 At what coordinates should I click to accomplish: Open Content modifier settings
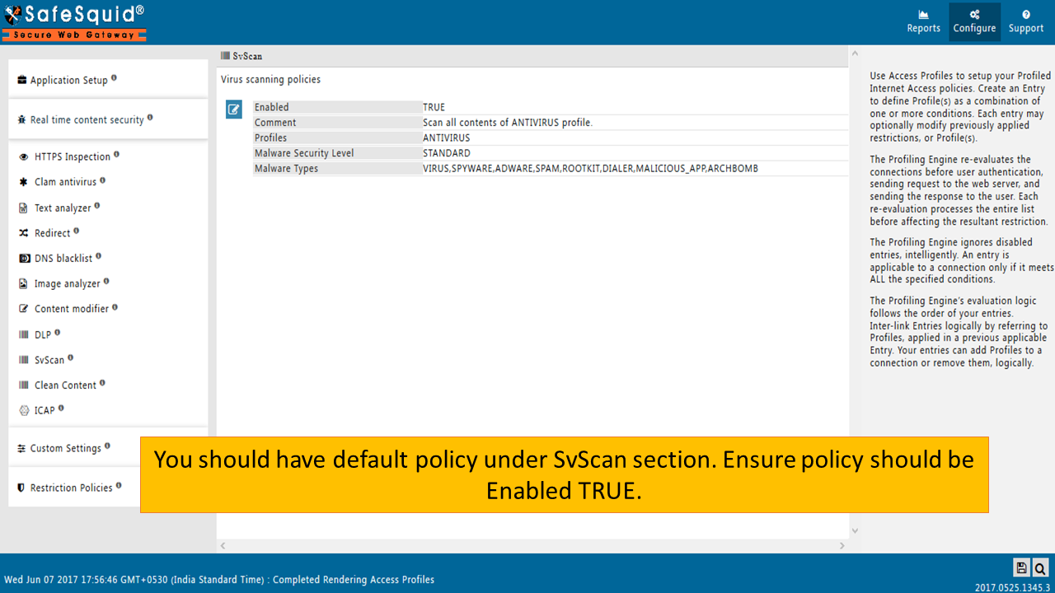(71, 309)
